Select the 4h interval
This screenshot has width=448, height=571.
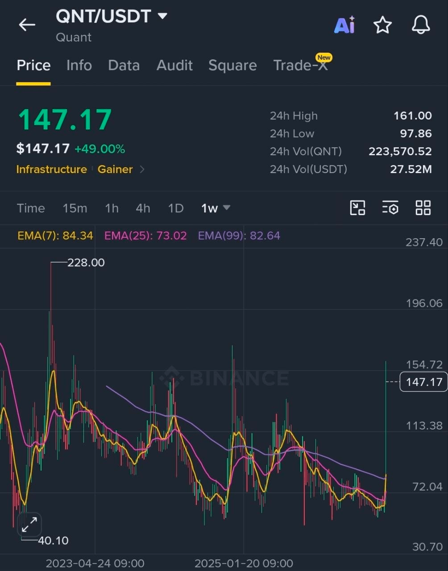143,208
